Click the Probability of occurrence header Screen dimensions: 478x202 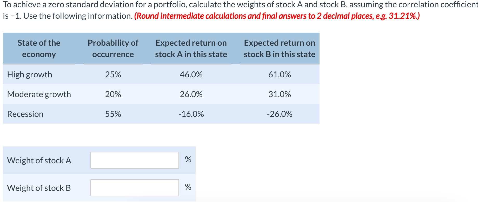tap(112, 48)
